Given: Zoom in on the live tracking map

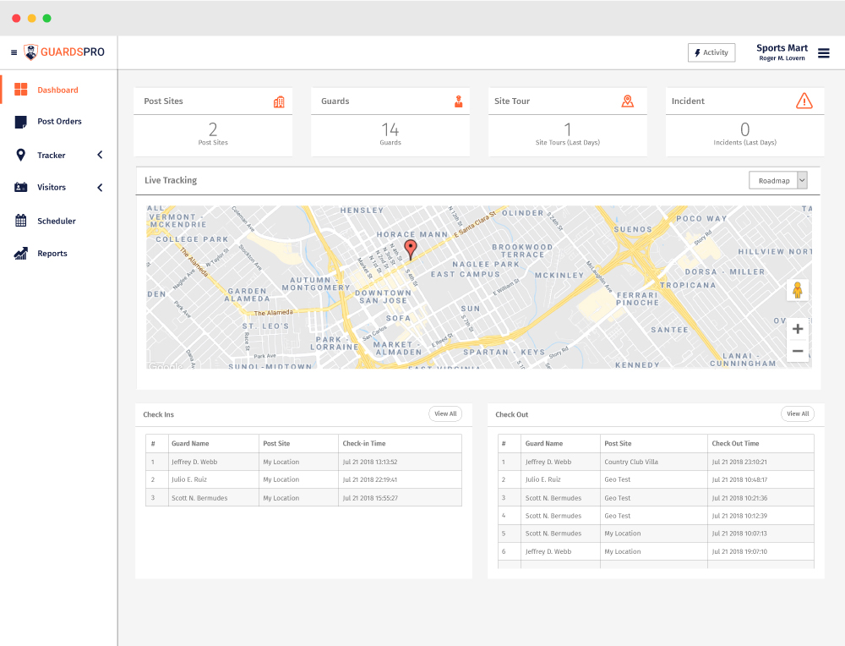Looking at the screenshot, I should pyautogui.click(x=797, y=329).
